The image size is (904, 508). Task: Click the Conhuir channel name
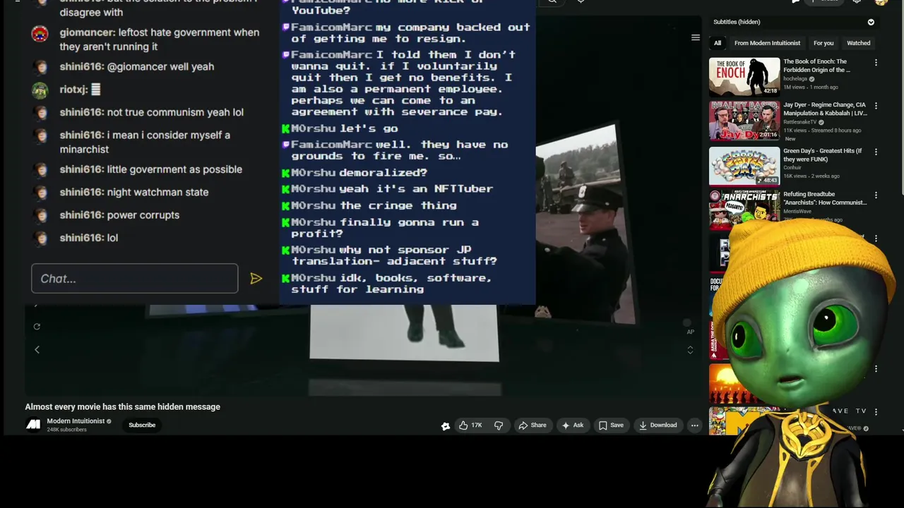[794, 167]
